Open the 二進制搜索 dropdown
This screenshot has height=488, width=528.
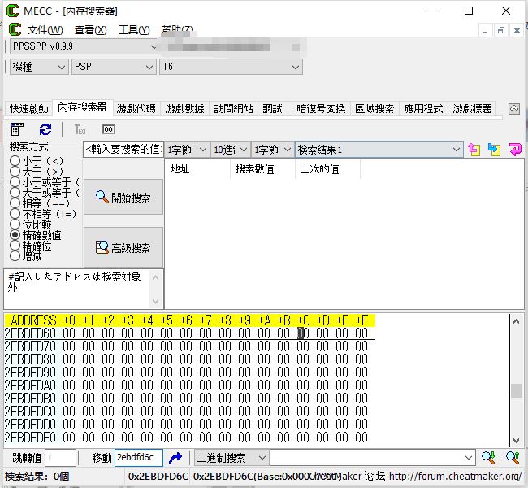tap(261, 458)
